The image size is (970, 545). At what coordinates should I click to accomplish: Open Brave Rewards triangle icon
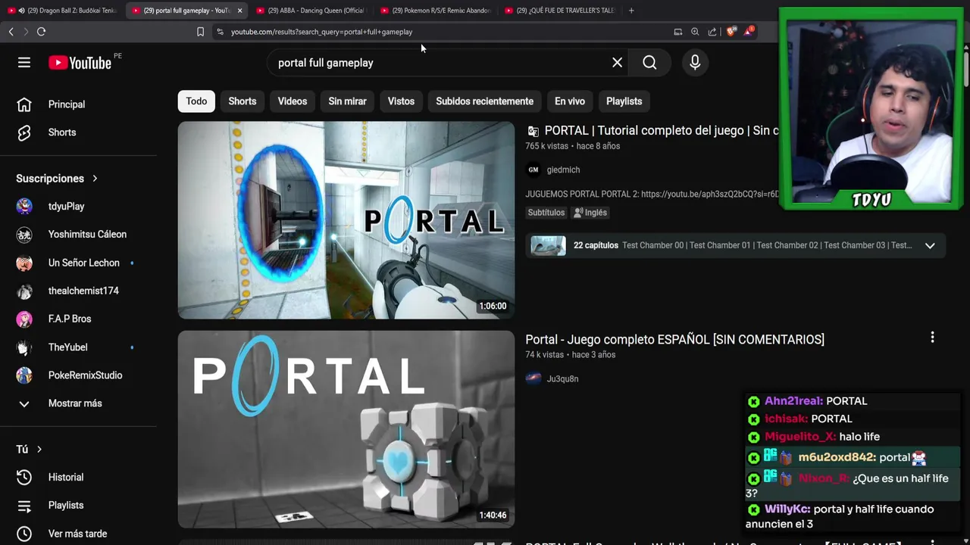749,31
